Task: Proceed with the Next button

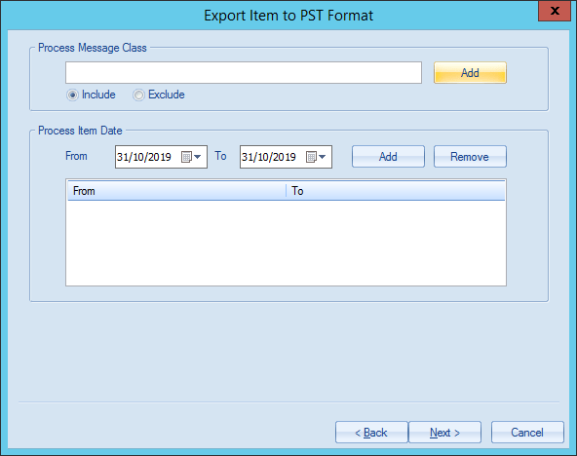Action: (444, 432)
